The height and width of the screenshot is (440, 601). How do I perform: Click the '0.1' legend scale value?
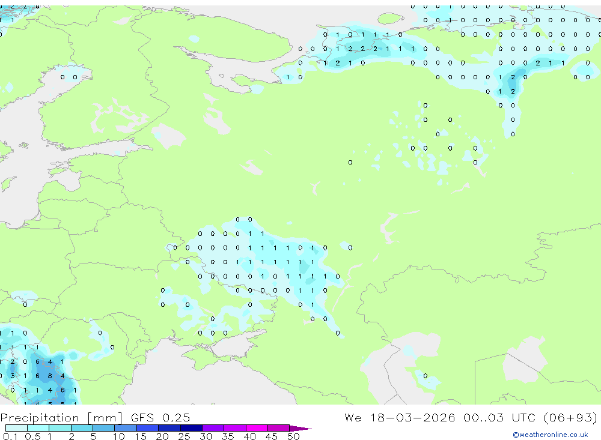10,436
